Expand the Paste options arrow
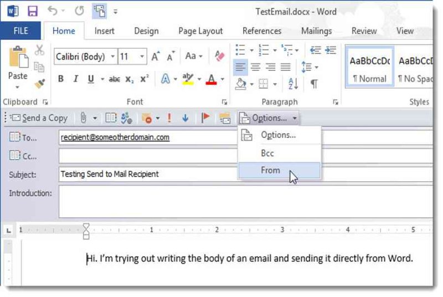443x297 pixels. point(18,87)
